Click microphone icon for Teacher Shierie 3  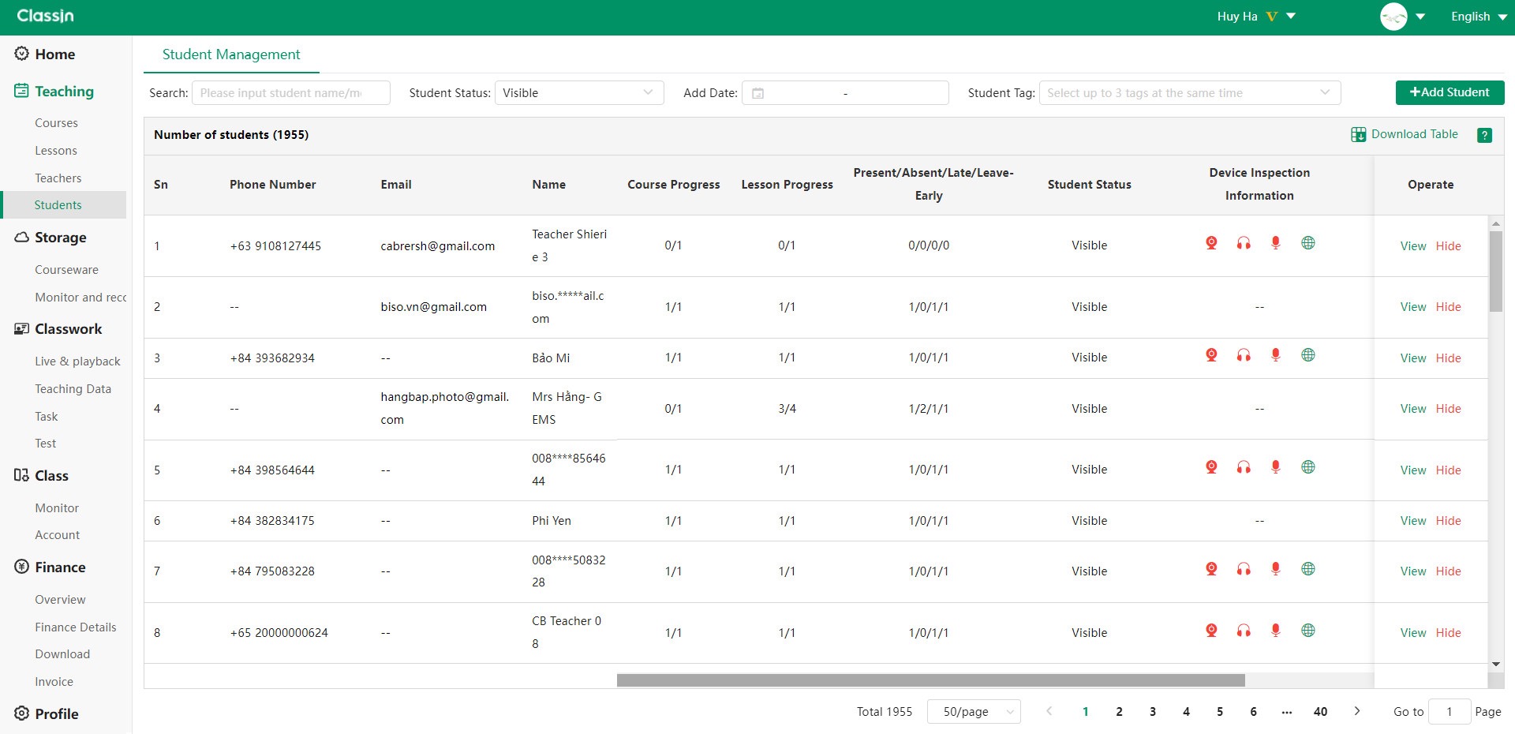click(1275, 243)
